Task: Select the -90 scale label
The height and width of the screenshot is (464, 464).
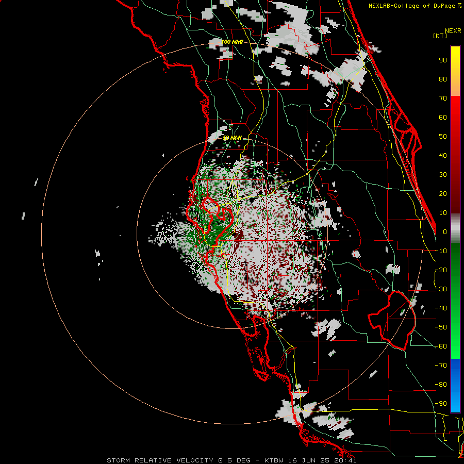Action: [441, 404]
